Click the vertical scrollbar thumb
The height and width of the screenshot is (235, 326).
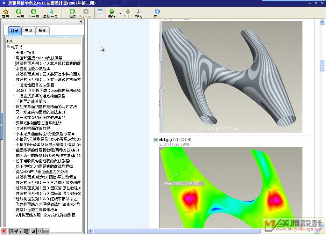[322, 66]
